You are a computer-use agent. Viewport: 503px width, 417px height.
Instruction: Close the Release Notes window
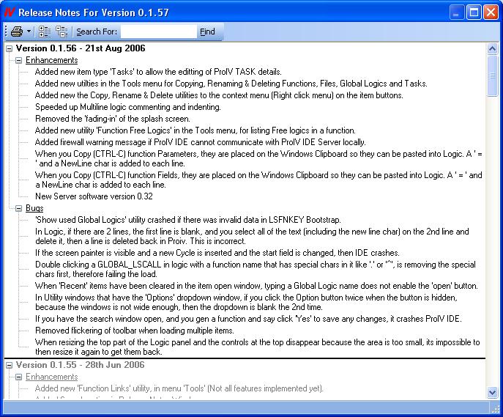tap(491, 12)
